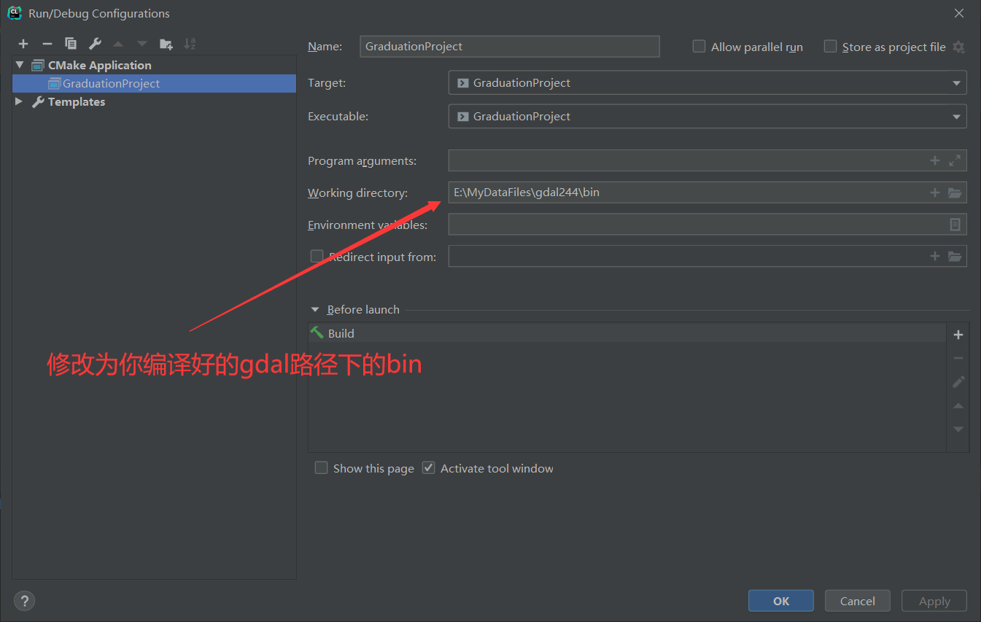This screenshot has height=622, width=981.
Task: Move configuration up in the list toolbar
Action: 118,44
